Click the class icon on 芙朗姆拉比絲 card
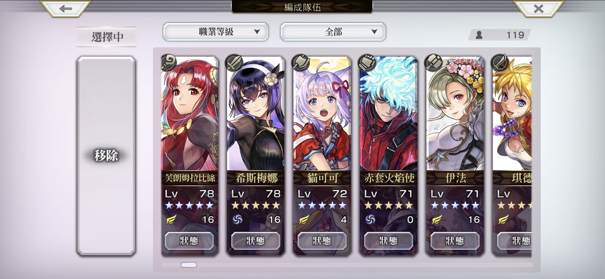 pyautogui.click(x=169, y=63)
